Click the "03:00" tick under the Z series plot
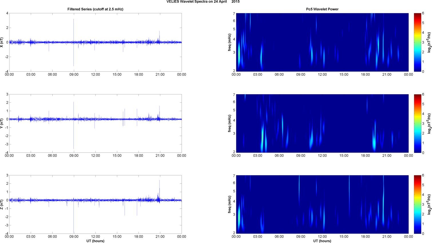The width and height of the screenshot is (432, 243). pos(31,237)
